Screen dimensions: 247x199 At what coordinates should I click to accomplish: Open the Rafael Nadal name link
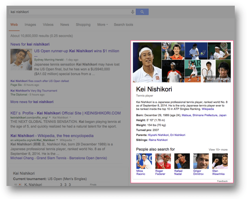point(178,173)
